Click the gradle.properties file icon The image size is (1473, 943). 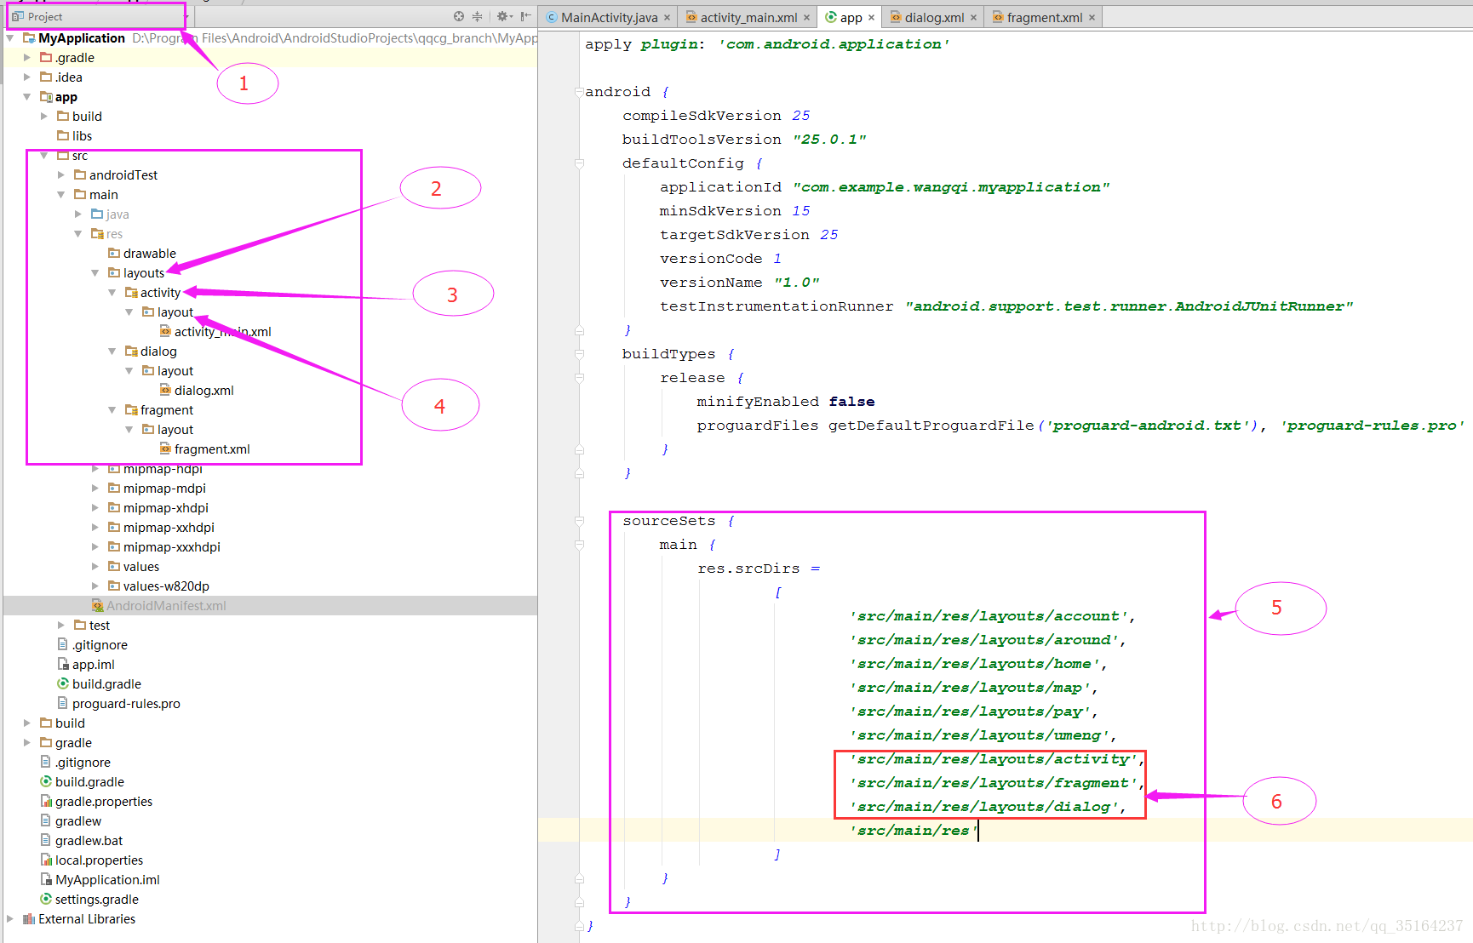pyautogui.click(x=46, y=801)
